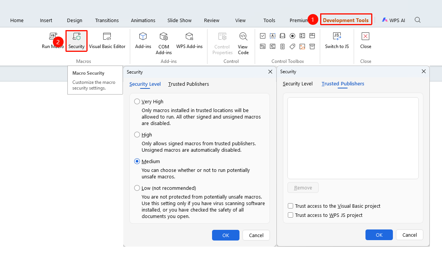Screen dimensions: 442x255
Task: Open COM Add-ins
Action: tap(163, 43)
